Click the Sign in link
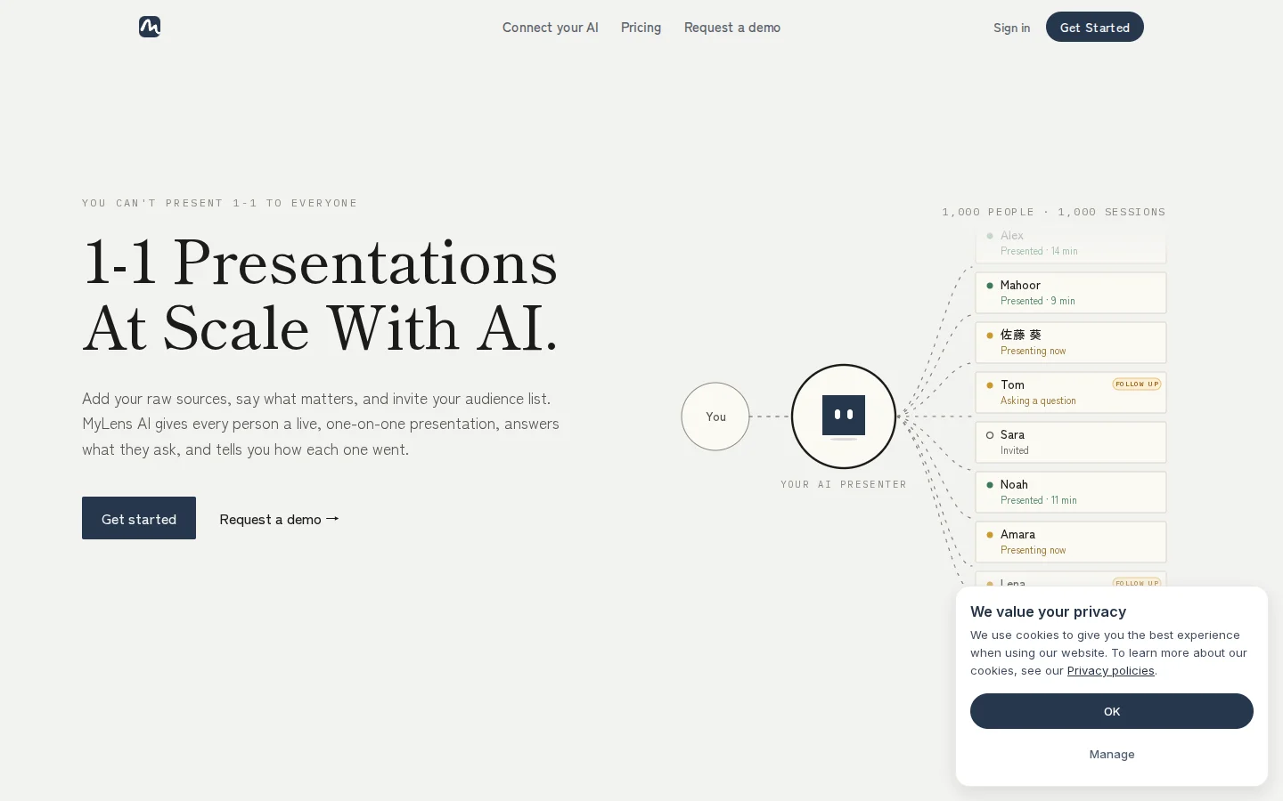 pos(1012,28)
